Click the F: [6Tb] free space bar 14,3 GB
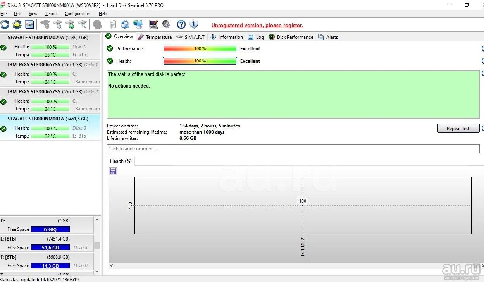This screenshot has width=484, height=282. click(x=50, y=266)
